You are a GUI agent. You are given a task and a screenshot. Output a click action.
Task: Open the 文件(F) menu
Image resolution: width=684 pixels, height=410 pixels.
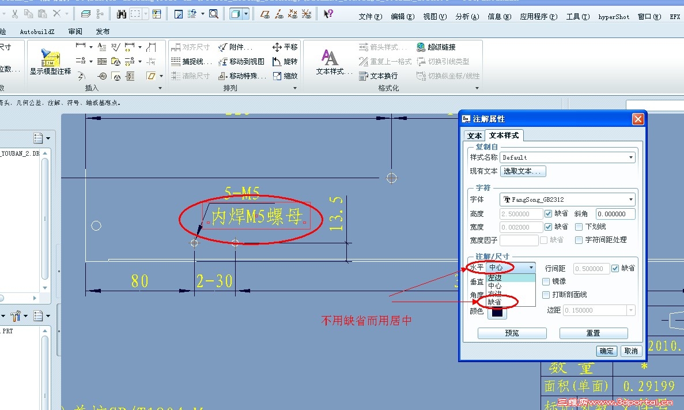[x=371, y=17]
